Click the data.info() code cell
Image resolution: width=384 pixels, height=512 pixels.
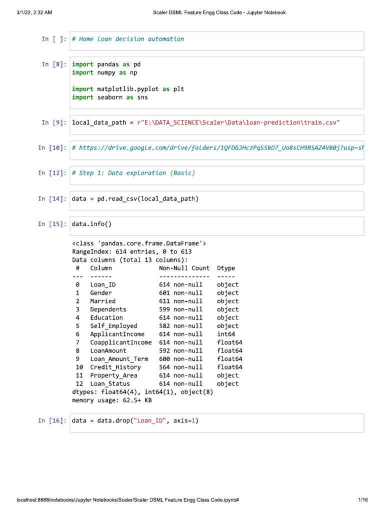pyautogui.click(x=216, y=226)
